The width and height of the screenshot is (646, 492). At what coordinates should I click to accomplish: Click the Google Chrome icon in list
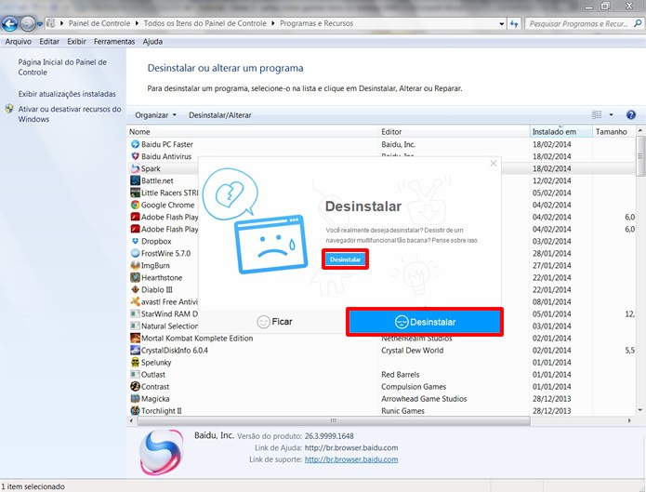point(135,205)
